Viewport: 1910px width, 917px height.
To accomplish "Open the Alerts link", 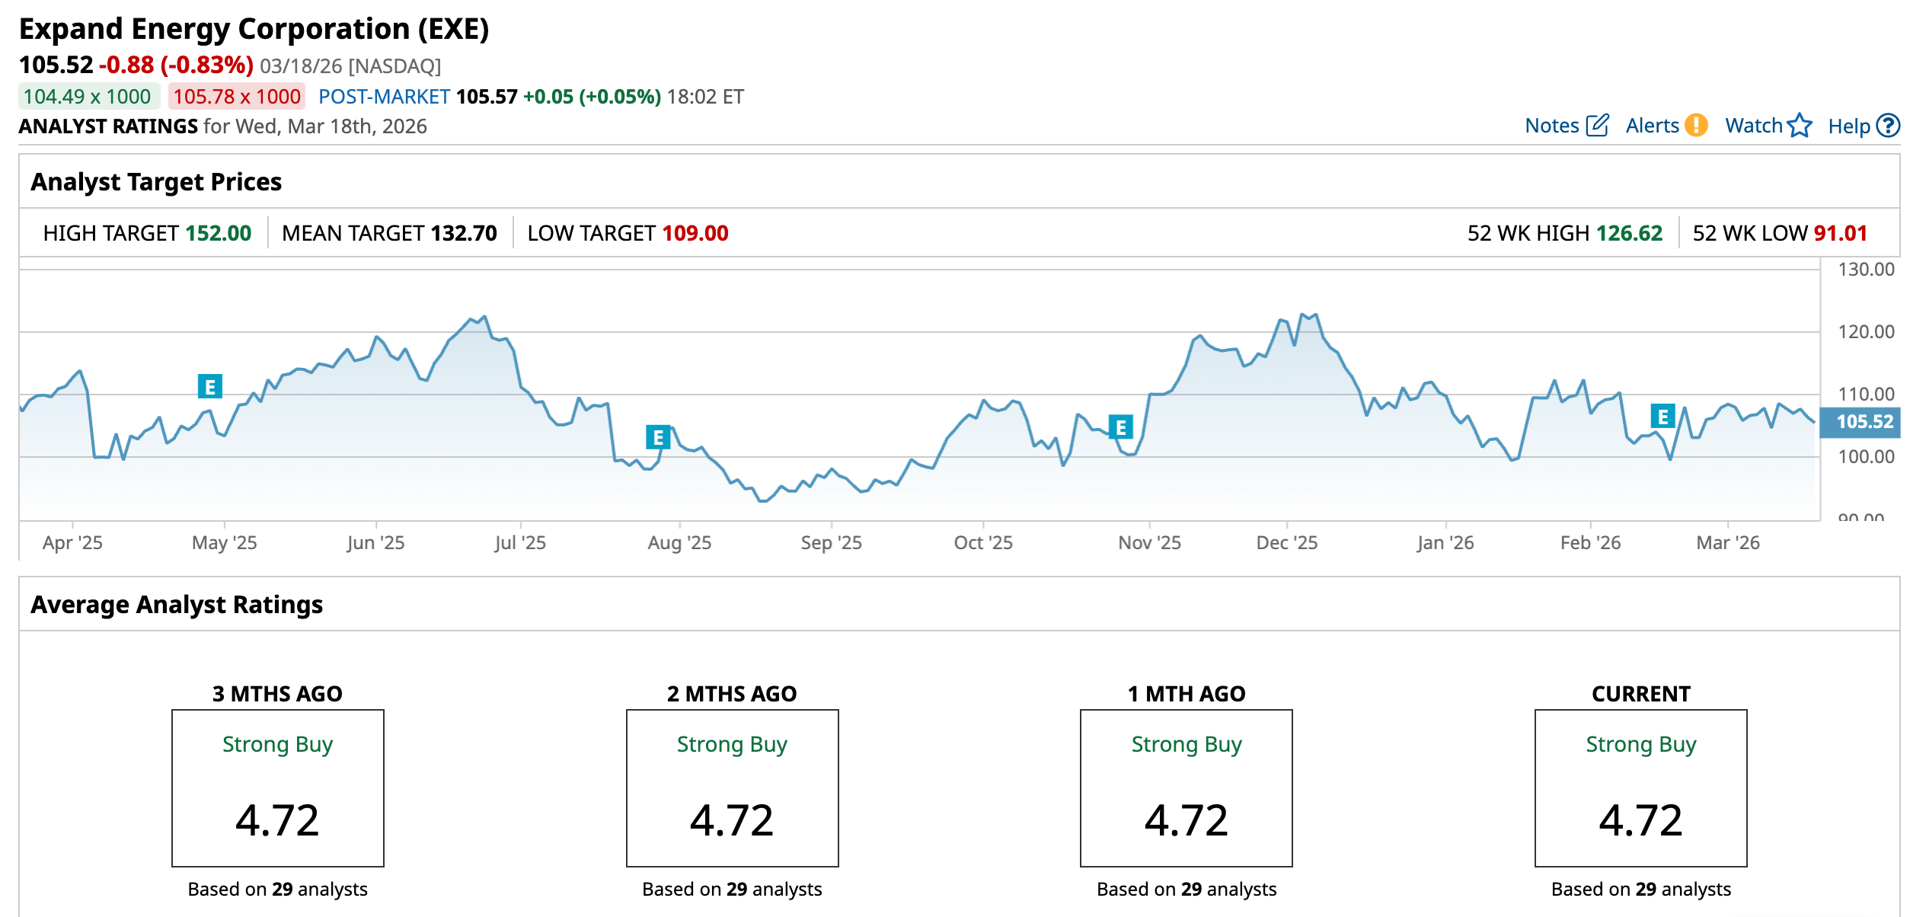I will [x=1652, y=126].
